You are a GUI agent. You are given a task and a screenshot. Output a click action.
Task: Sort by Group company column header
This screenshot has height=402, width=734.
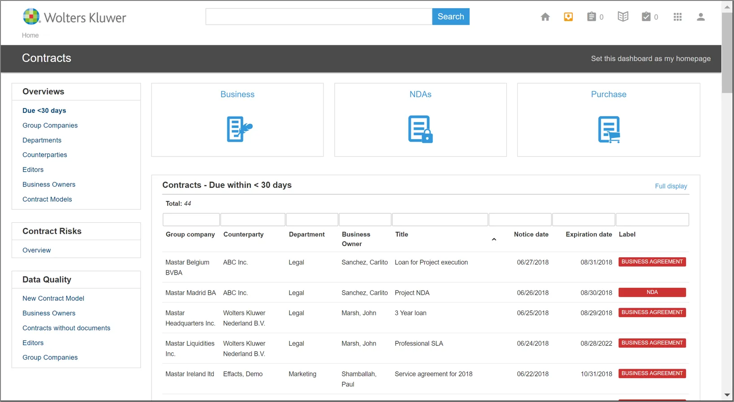click(190, 234)
